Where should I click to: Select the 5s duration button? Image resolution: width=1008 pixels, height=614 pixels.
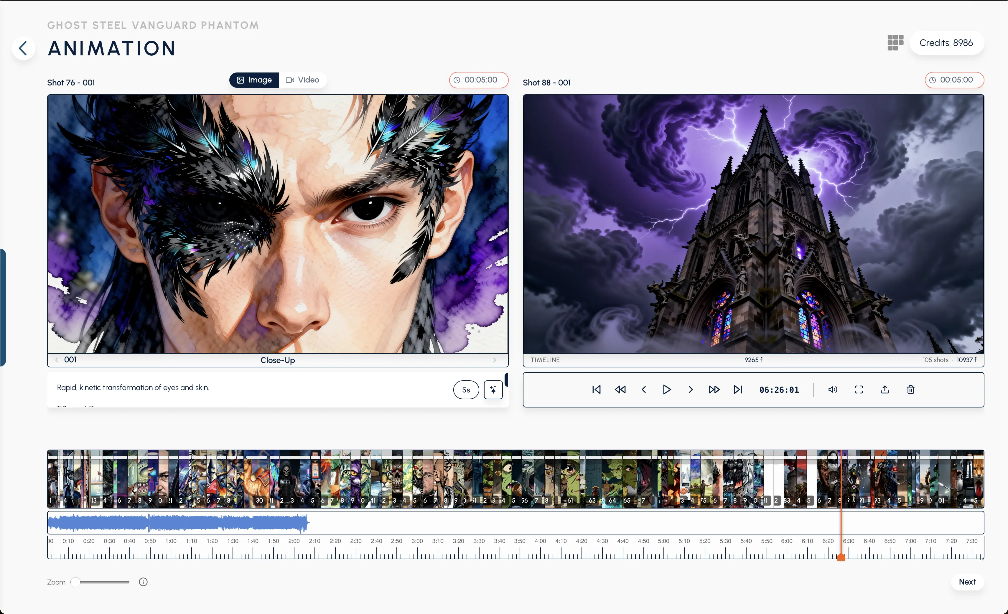pyautogui.click(x=466, y=390)
